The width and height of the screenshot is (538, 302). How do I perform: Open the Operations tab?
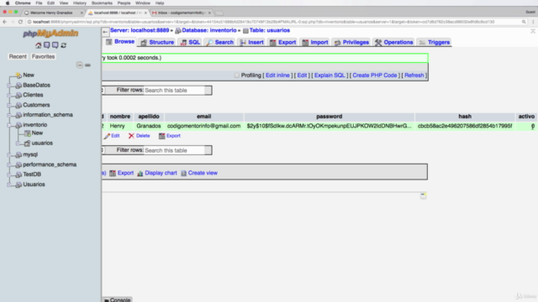[x=394, y=43]
